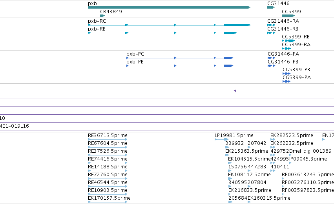Select the pxb-RC transcript label

[97, 21]
